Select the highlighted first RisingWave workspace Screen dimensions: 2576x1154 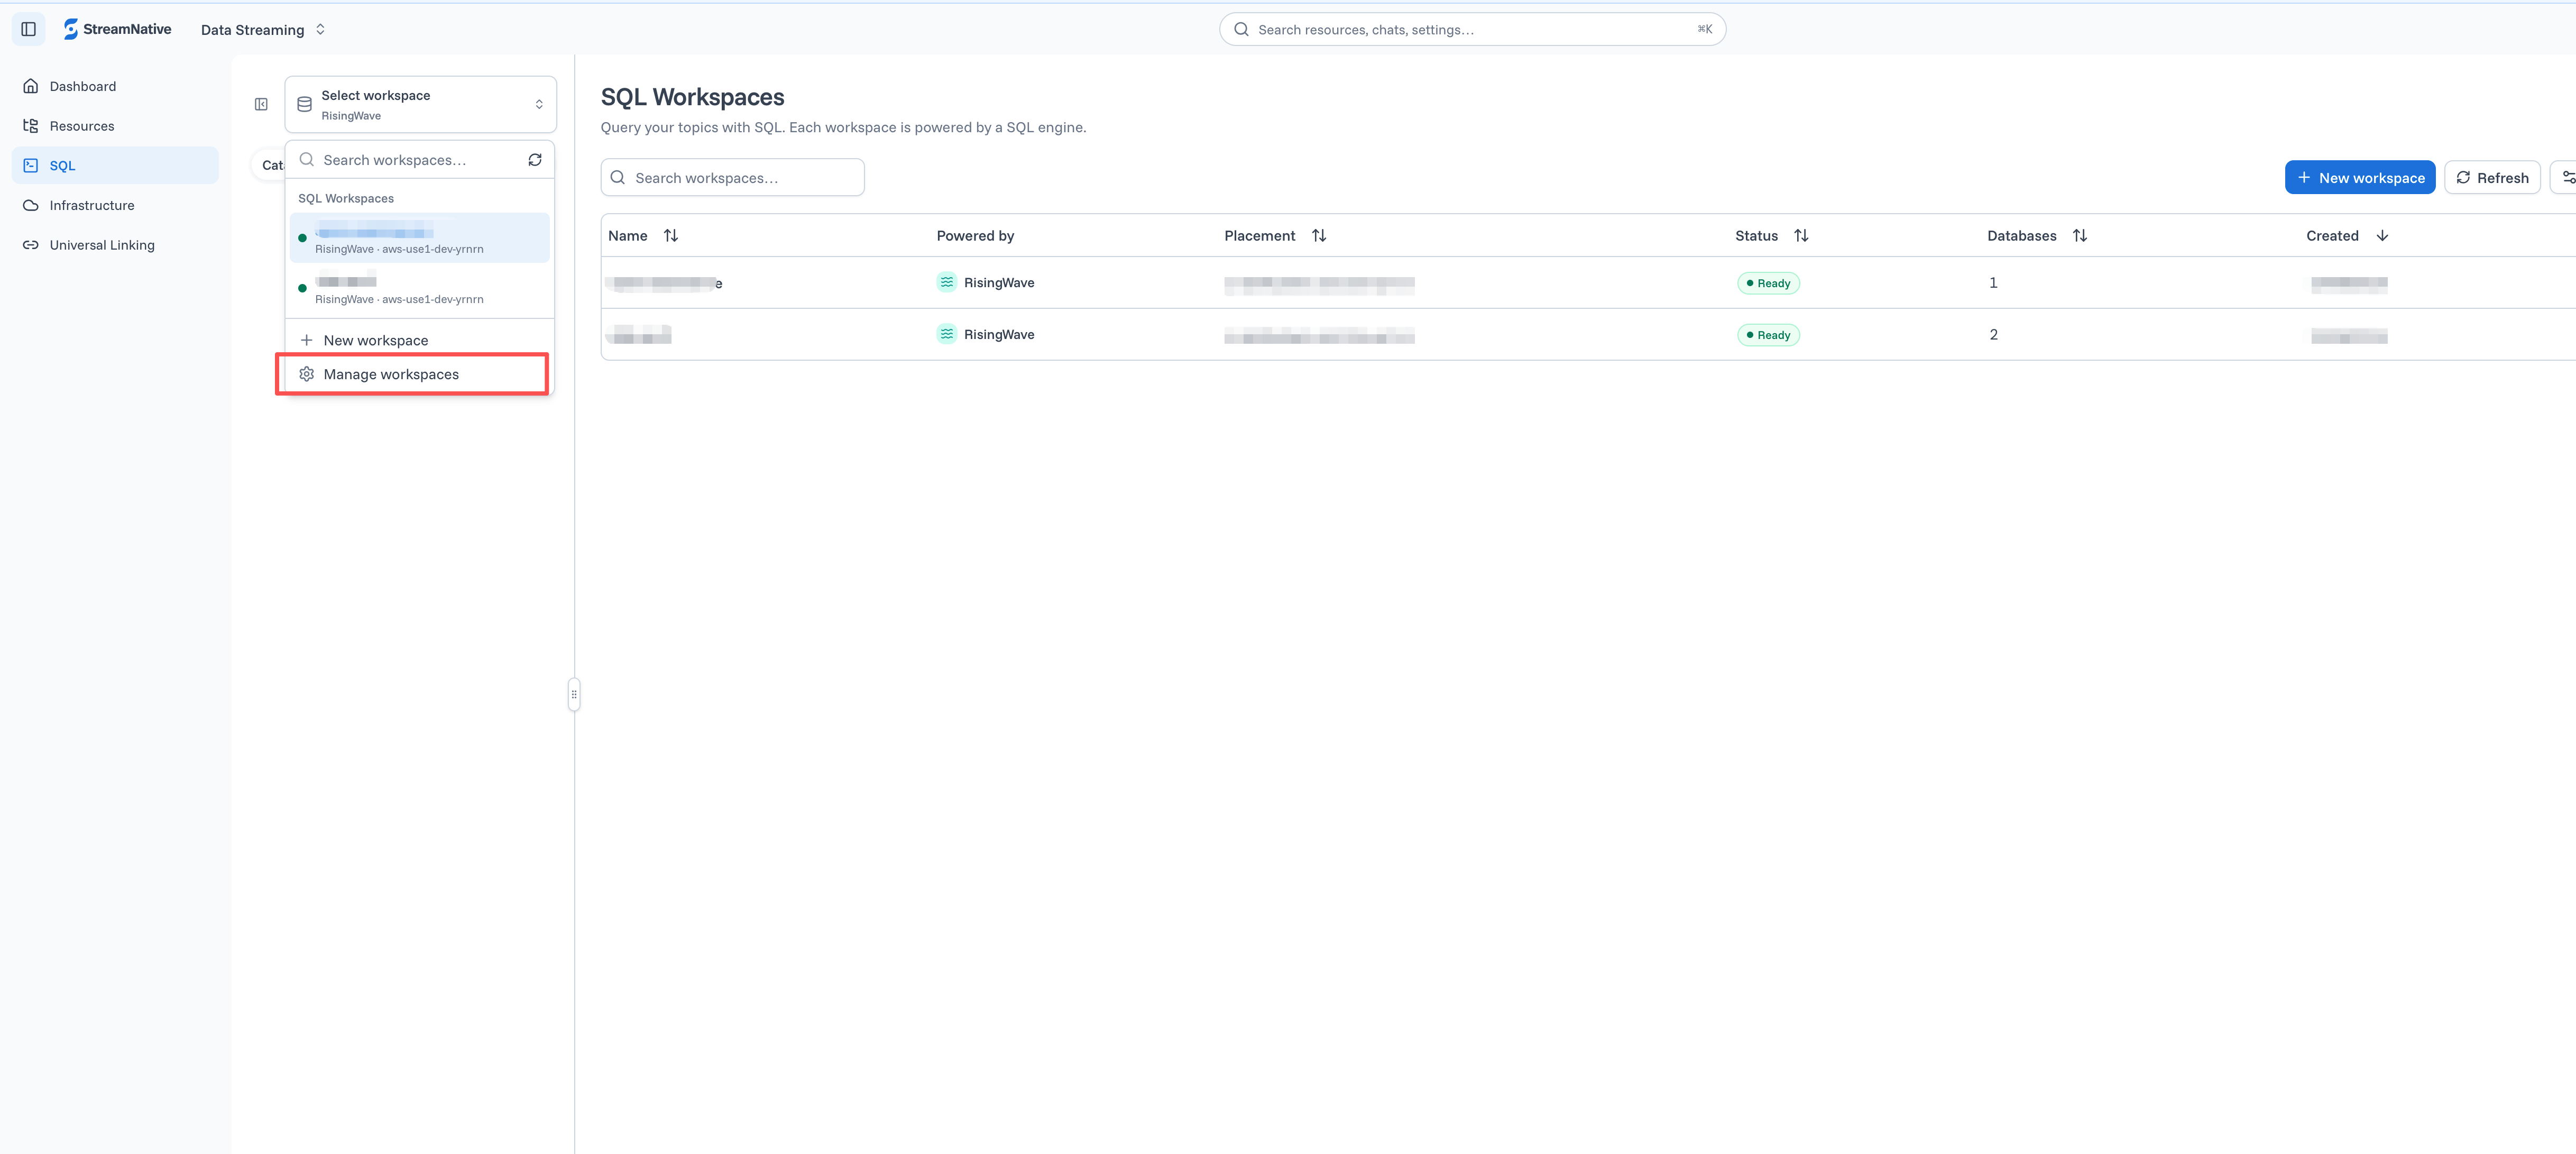(x=419, y=238)
